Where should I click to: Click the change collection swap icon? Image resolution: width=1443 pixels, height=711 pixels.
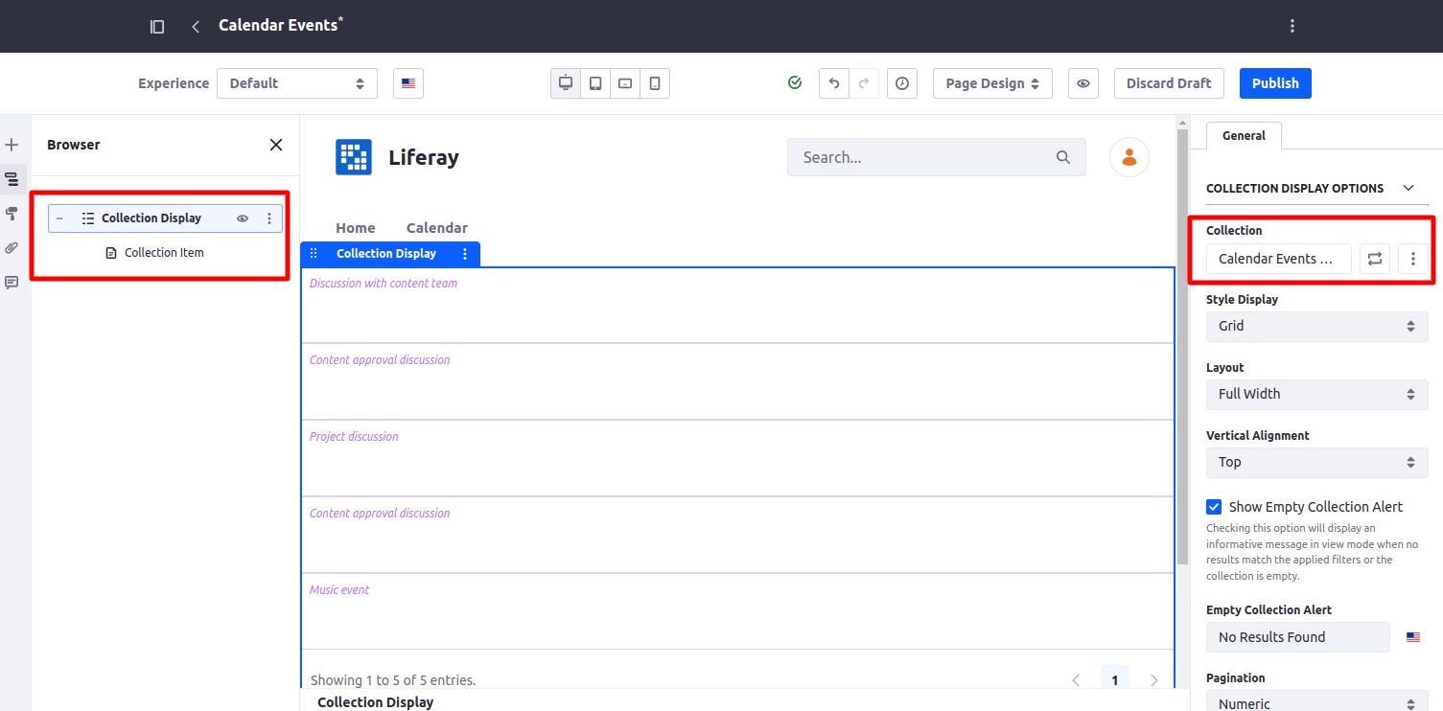[x=1375, y=259]
